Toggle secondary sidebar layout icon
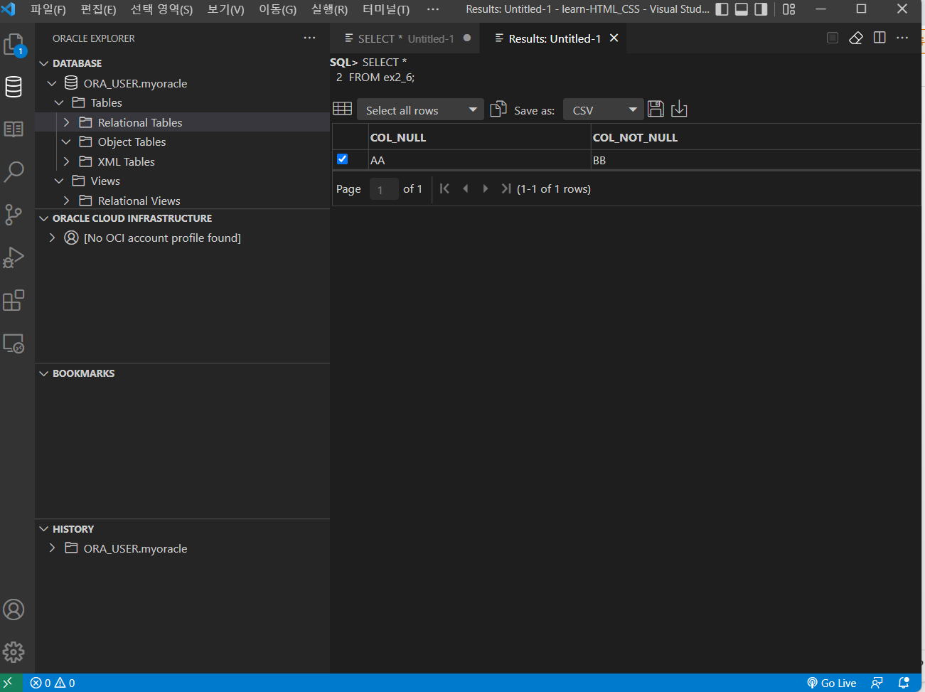The height and width of the screenshot is (692, 925). (761, 9)
